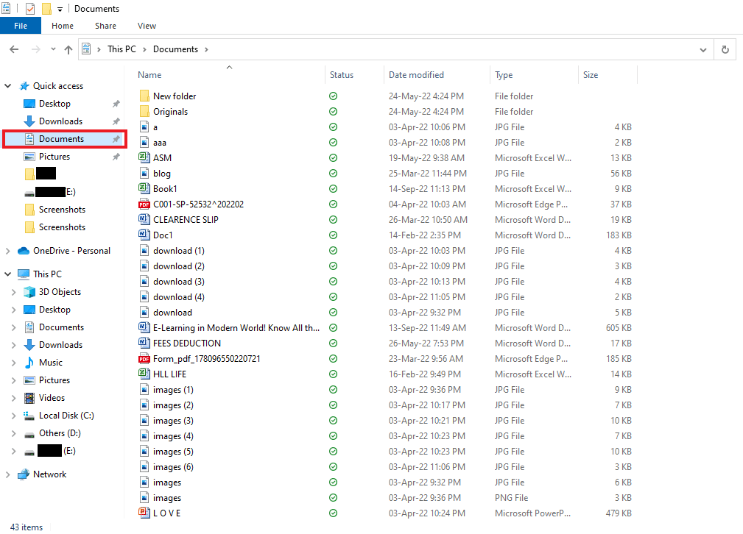Click the OneDrive cloud icon in sidebar
Screen dimensions: 743x534
(x=24, y=251)
